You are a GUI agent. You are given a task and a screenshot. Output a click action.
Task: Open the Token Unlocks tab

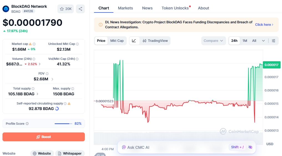tap(175, 8)
